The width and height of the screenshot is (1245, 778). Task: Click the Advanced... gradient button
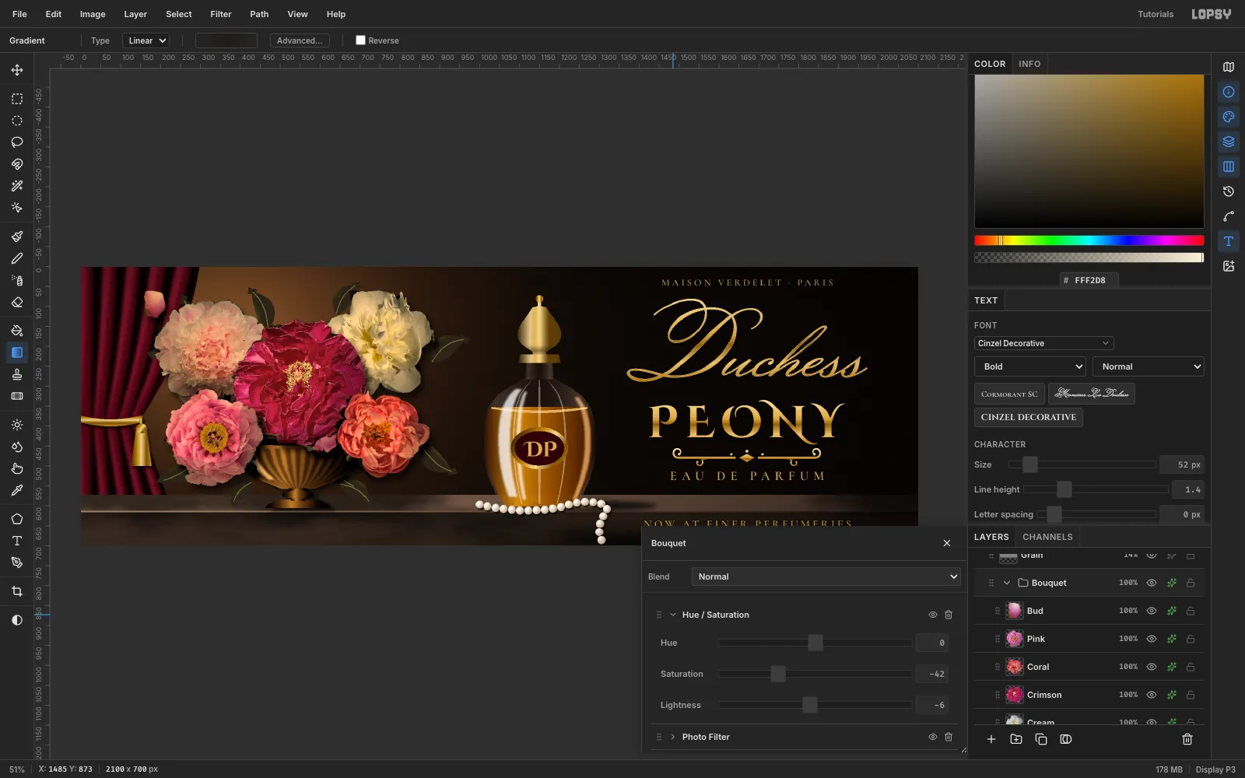point(300,40)
